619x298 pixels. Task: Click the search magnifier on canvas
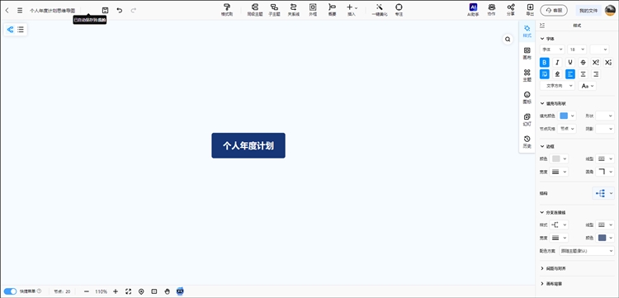click(508, 39)
